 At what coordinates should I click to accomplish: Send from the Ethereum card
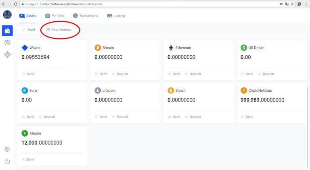[x=174, y=74]
